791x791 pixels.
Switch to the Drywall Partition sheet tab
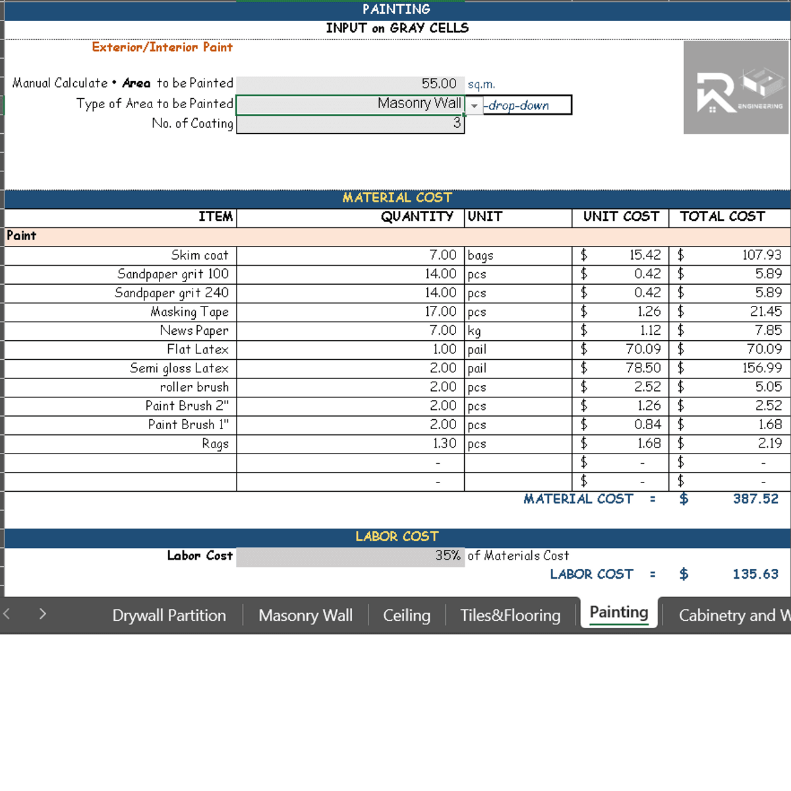(169, 615)
